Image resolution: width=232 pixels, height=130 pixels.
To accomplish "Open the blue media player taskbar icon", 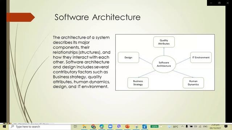I will click(x=145, y=127).
